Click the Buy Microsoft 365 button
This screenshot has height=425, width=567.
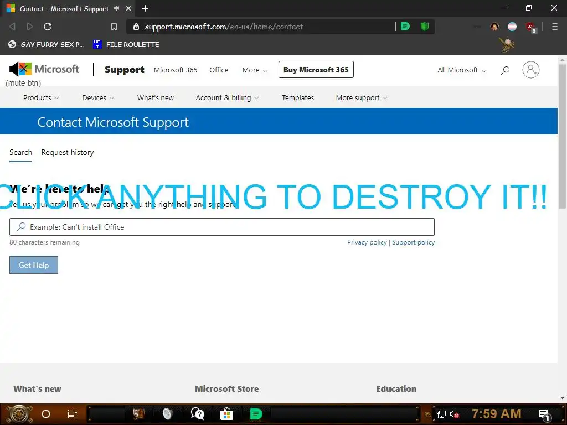pyautogui.click(x=316, y=70)
